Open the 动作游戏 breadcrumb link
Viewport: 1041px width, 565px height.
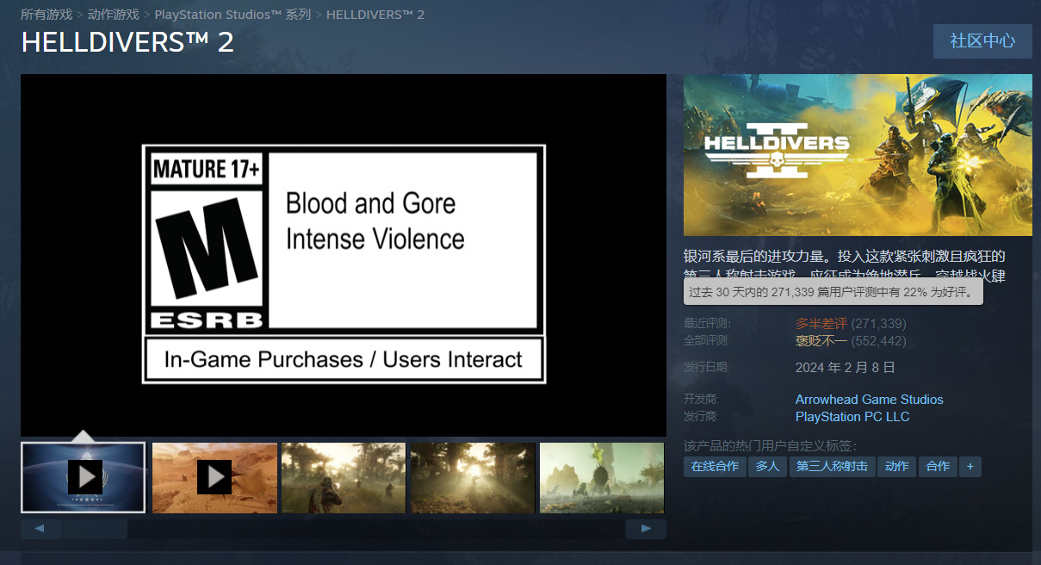[114, 15]
